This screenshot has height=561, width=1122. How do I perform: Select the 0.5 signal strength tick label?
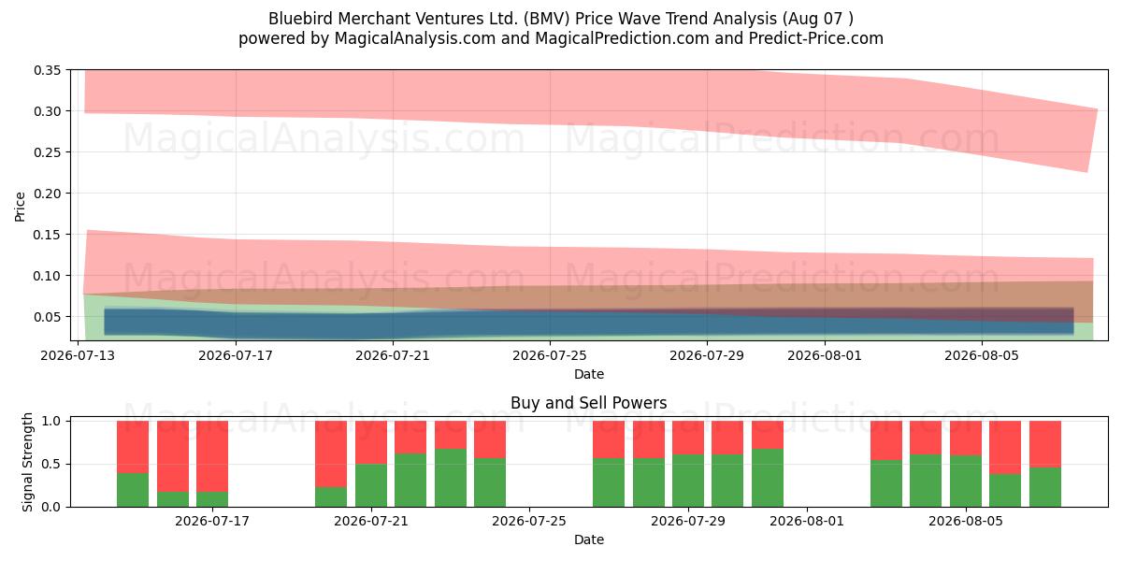pyautogui.click(x=53, y=464)
